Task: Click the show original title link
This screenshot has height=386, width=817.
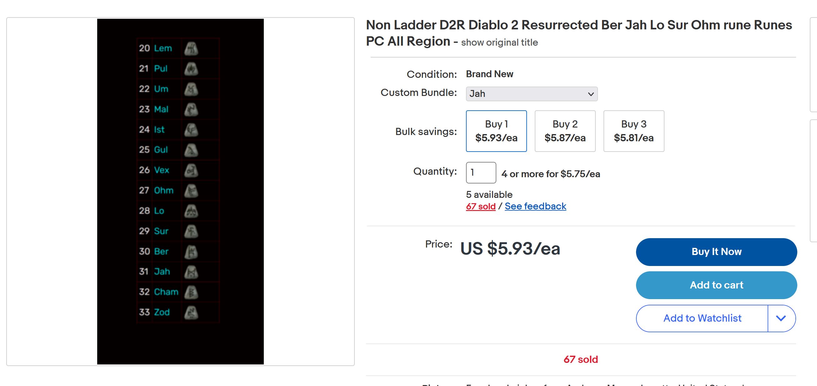Action: [499, 43]
